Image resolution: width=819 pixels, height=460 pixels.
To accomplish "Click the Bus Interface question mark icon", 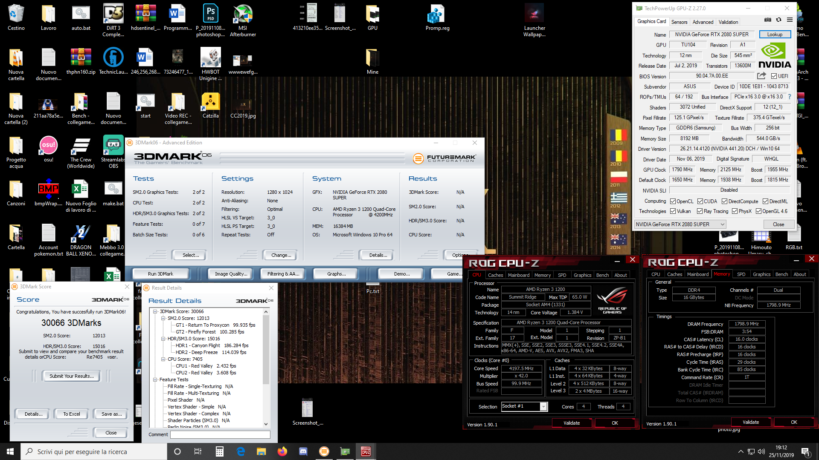I will pyautogui.click(x=790, y=97).
